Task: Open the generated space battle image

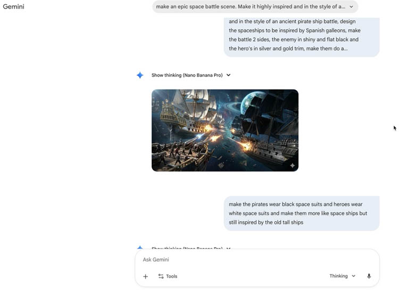Action: click(x=225, y=130)
